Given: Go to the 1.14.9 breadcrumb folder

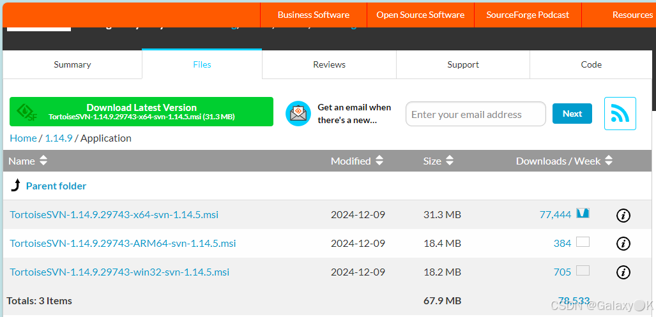Looking at the screenshot, I should click(59, 138).
